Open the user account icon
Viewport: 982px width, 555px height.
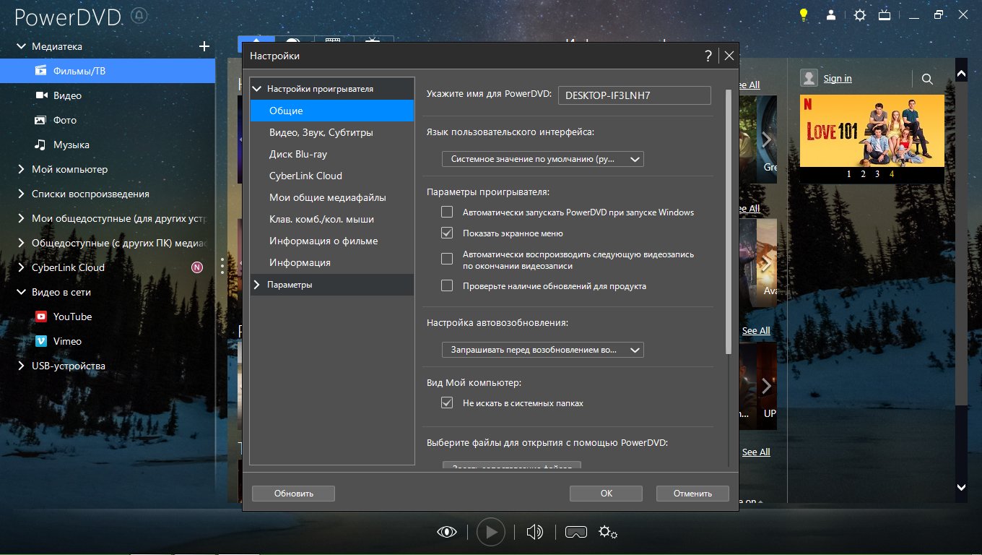[831, 14]
